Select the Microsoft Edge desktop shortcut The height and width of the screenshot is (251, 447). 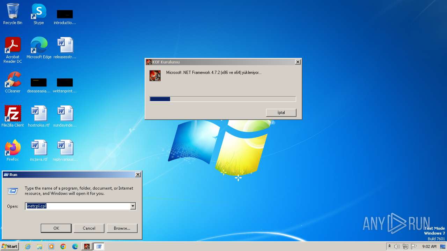coord(39,48)
